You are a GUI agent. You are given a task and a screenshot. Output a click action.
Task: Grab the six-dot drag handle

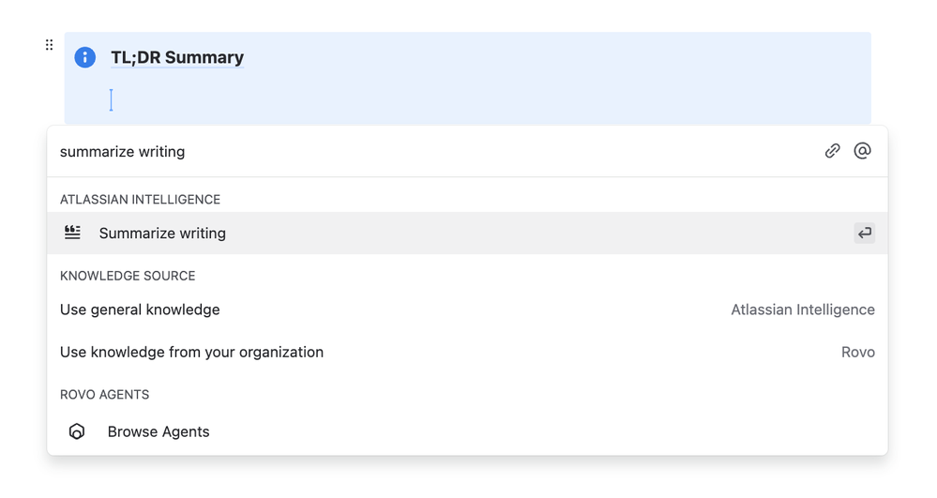49,45
